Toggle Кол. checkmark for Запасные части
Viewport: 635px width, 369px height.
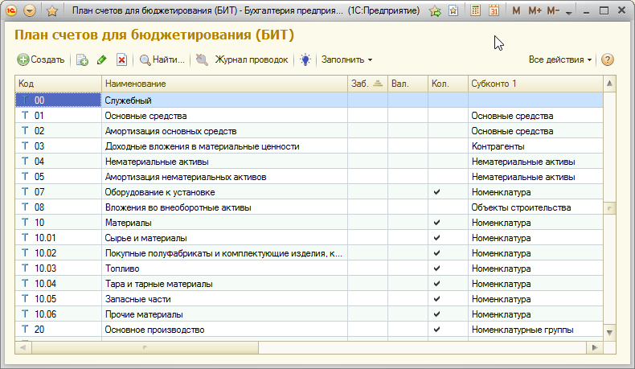pos(436,299)
